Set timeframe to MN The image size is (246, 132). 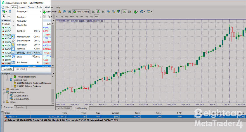[x=96, y=17]
